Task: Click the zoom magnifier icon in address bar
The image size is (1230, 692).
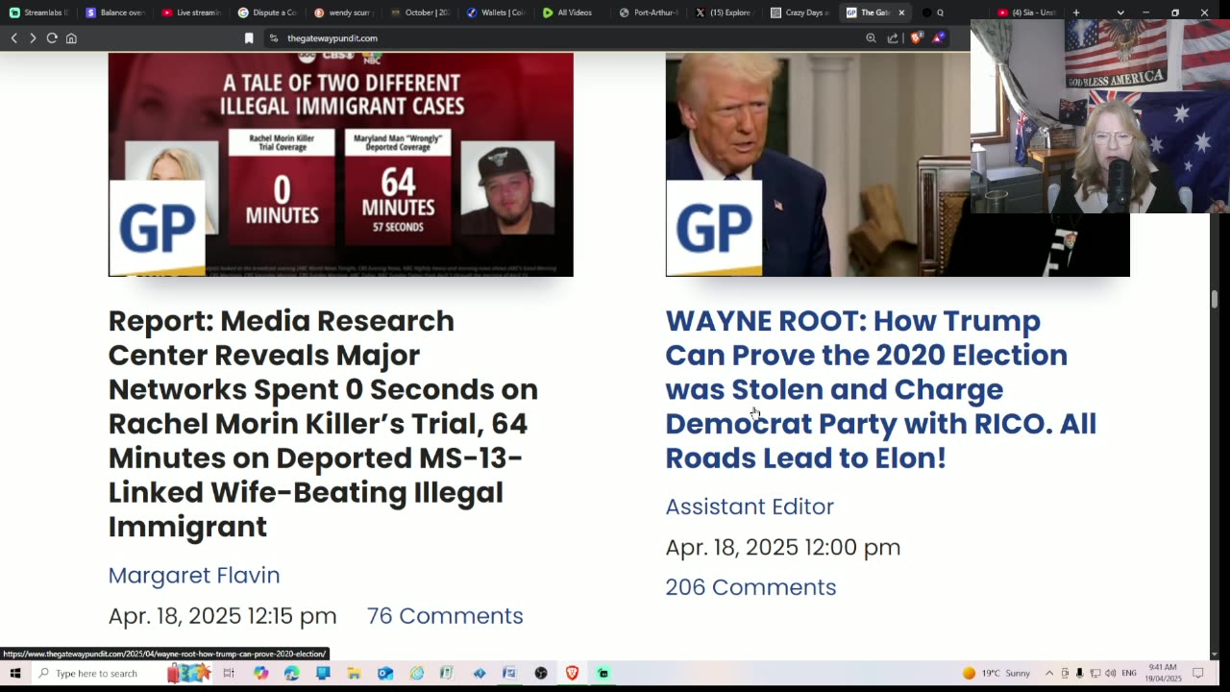Action: click(x=871, y=38)
